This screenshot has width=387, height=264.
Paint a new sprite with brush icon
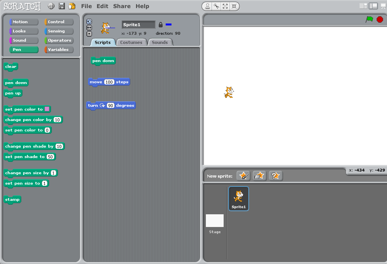click(x=243, y=176)
